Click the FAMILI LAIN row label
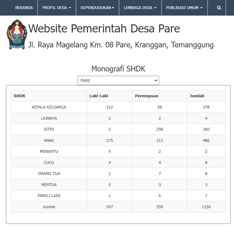Screen dimensions: 234x226 click(49, 196)
